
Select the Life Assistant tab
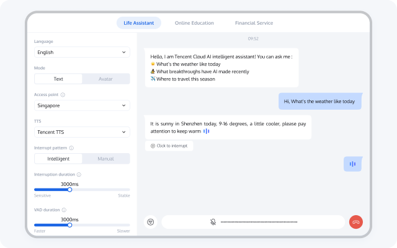(139, 23)
